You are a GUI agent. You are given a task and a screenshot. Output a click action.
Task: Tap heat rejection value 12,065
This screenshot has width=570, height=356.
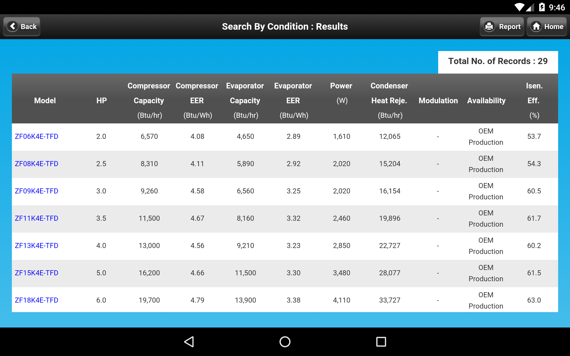[390, 136]
